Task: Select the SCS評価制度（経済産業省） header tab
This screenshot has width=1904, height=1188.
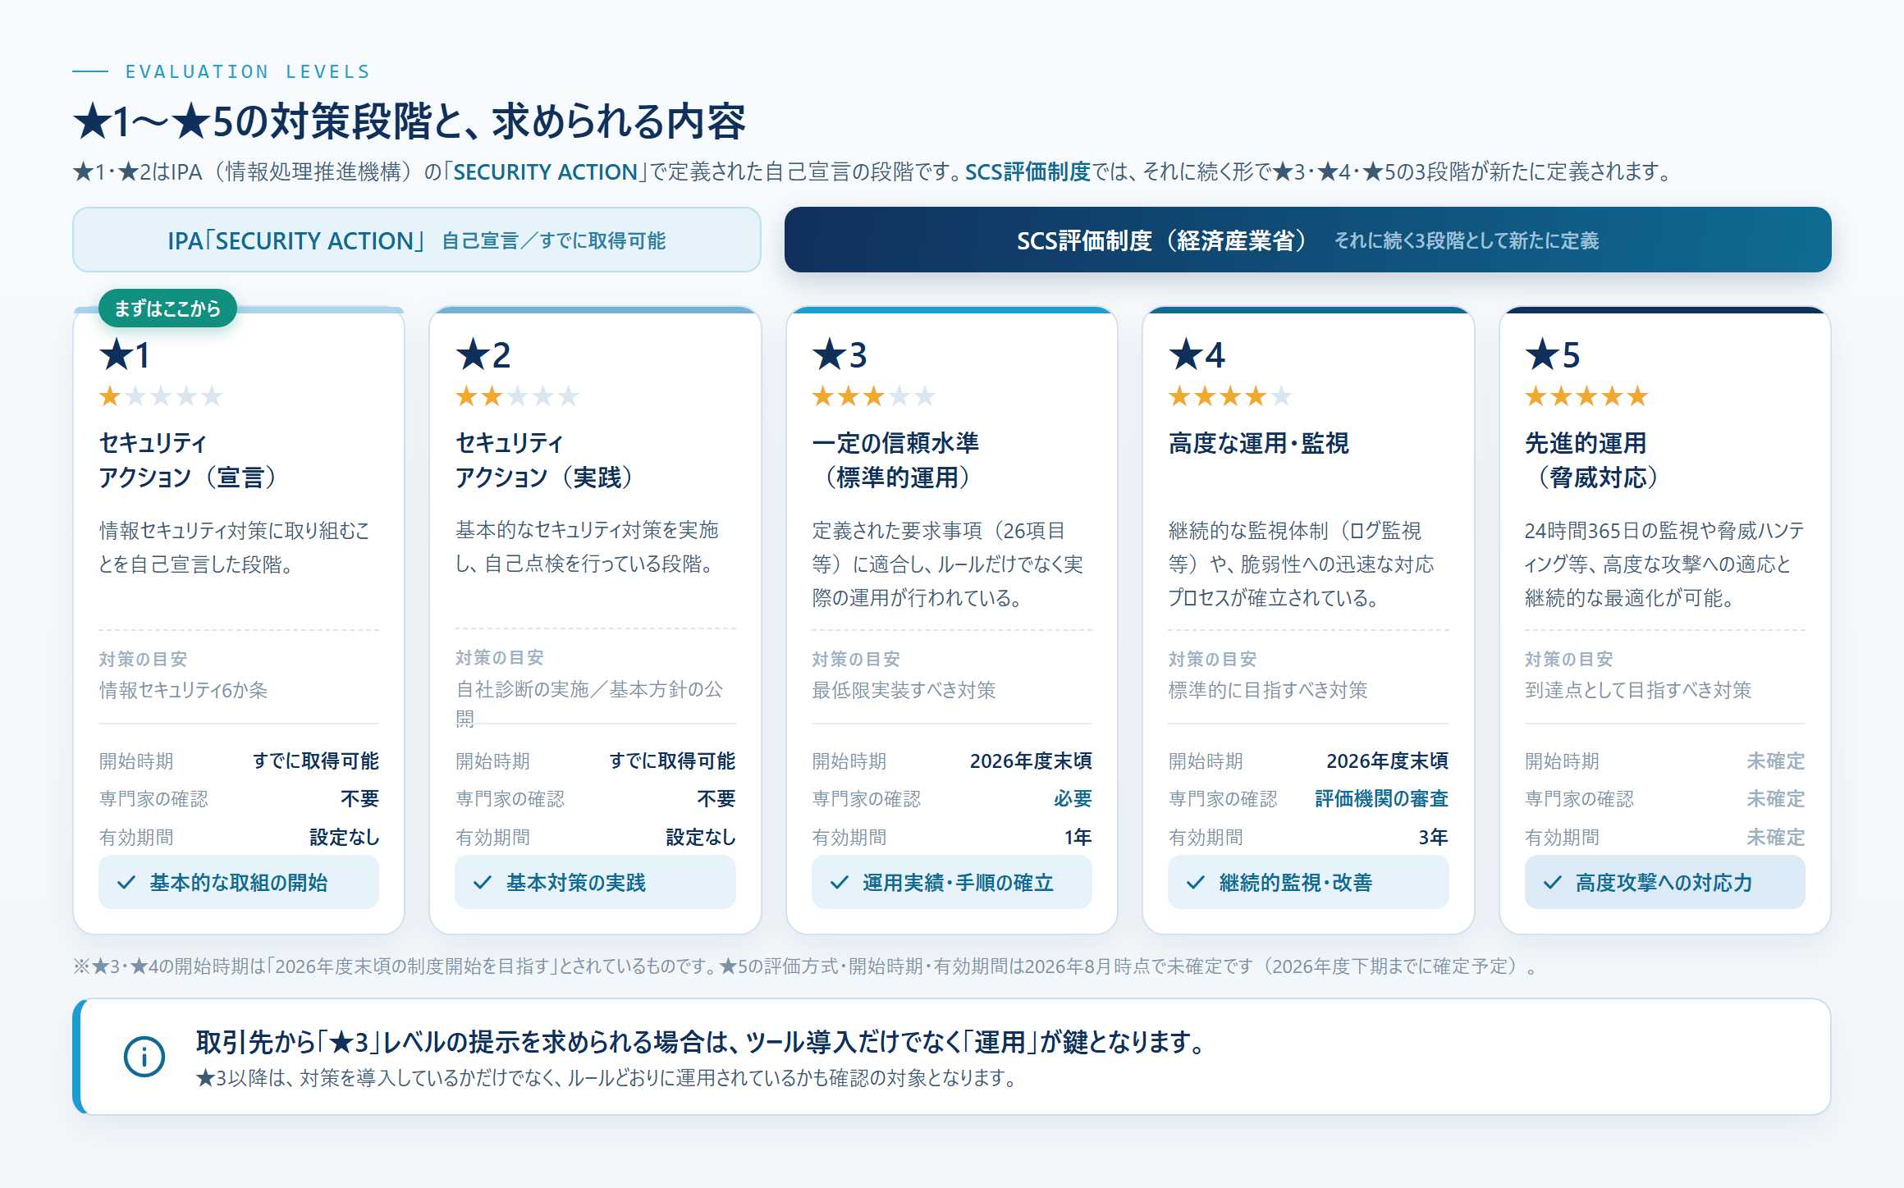Action: tap(1307, 240)
